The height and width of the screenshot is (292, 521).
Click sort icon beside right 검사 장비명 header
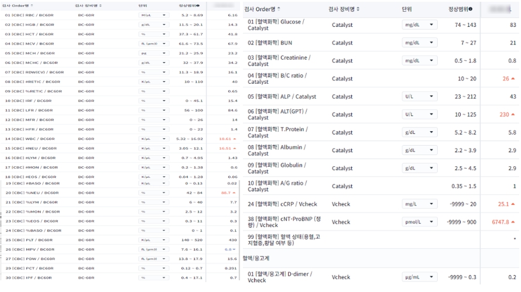point(358,9)
